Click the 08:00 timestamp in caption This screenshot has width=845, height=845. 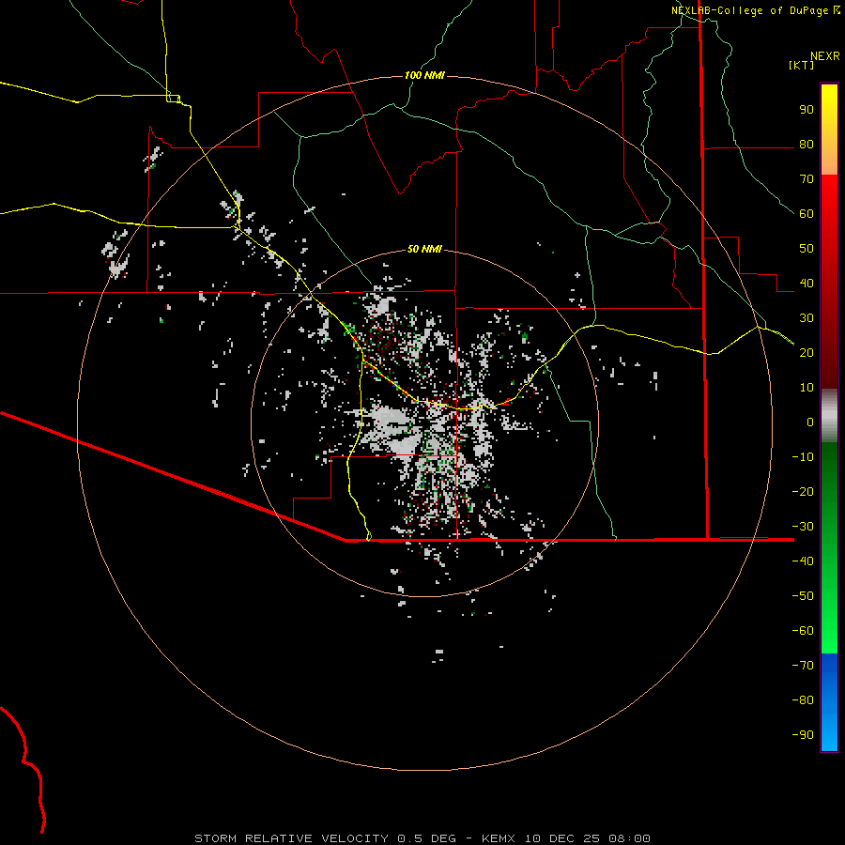(629, 838)
